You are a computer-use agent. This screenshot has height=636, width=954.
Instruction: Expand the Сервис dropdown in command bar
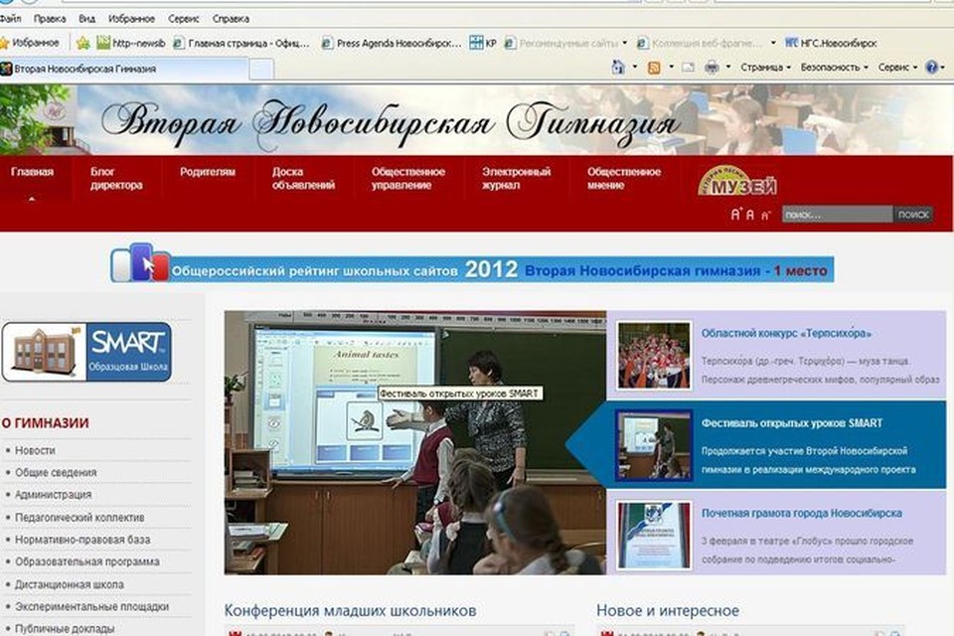(x=897, y=68)
